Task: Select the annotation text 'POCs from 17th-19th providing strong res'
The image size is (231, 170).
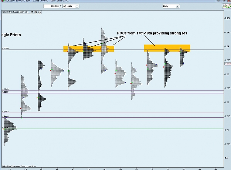Action: pos(152,33)
